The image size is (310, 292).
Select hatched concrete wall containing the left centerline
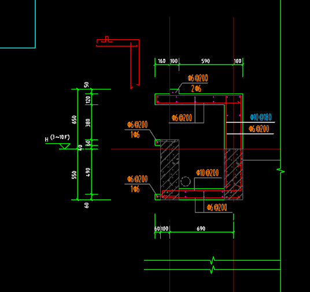pyautogui.click(x=169, y=170)
